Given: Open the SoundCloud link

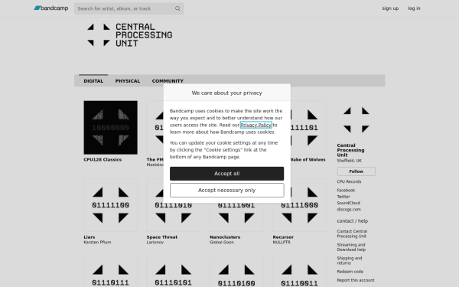Looking at the screenshot, I should pos(348,203).
